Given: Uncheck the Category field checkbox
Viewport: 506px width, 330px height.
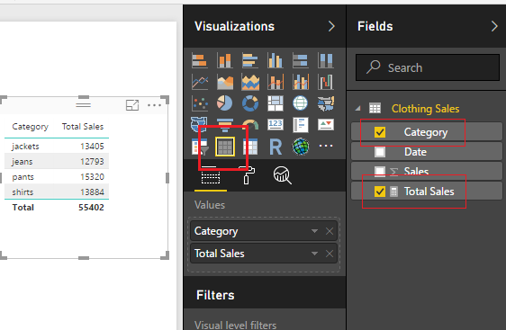Looking at the screenshot, I should point(380,132).
